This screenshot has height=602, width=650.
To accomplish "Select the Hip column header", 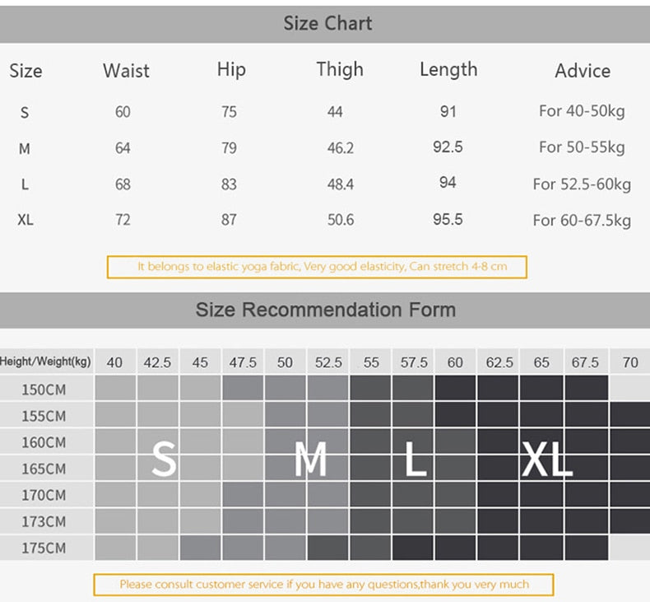I will tap(231, 70).
